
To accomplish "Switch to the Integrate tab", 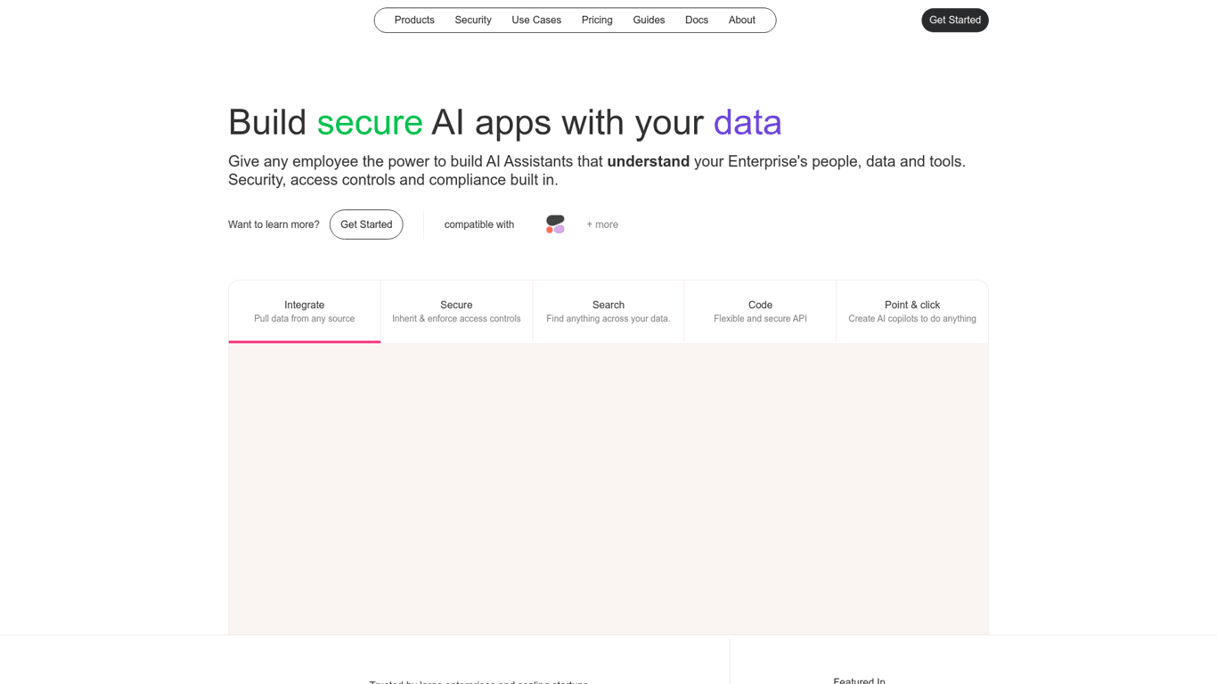I will pyautogui.click(x=305, y=311).
